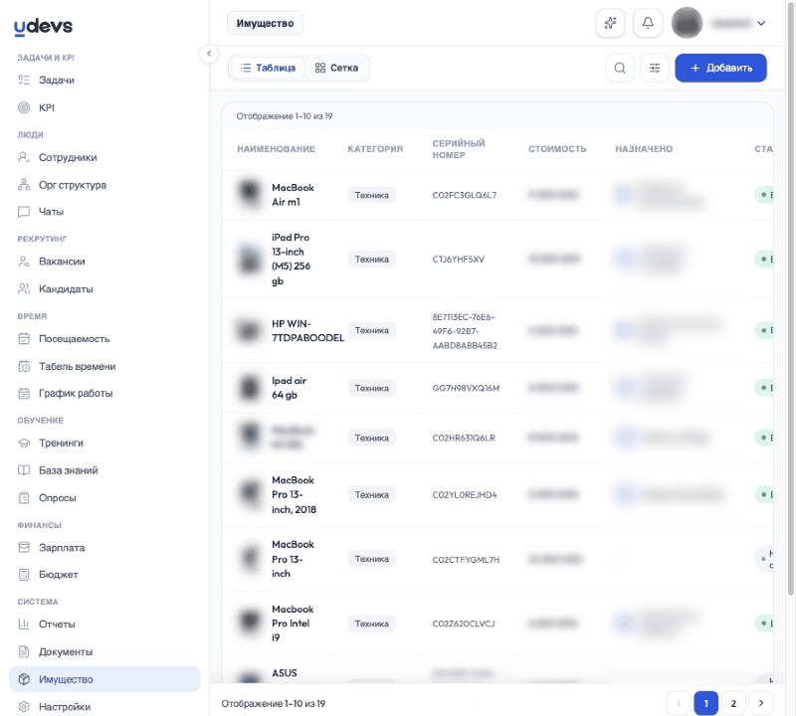Click the Добавить button
The height and width of the screenshot is (716, 796).
point(720,68)
